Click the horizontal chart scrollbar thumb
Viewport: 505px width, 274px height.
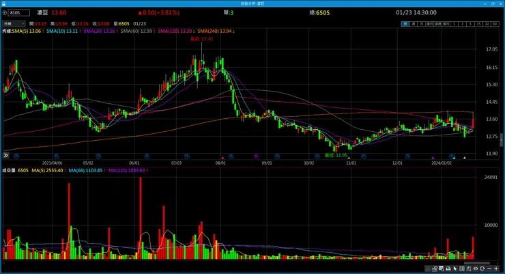coord(477,263)
